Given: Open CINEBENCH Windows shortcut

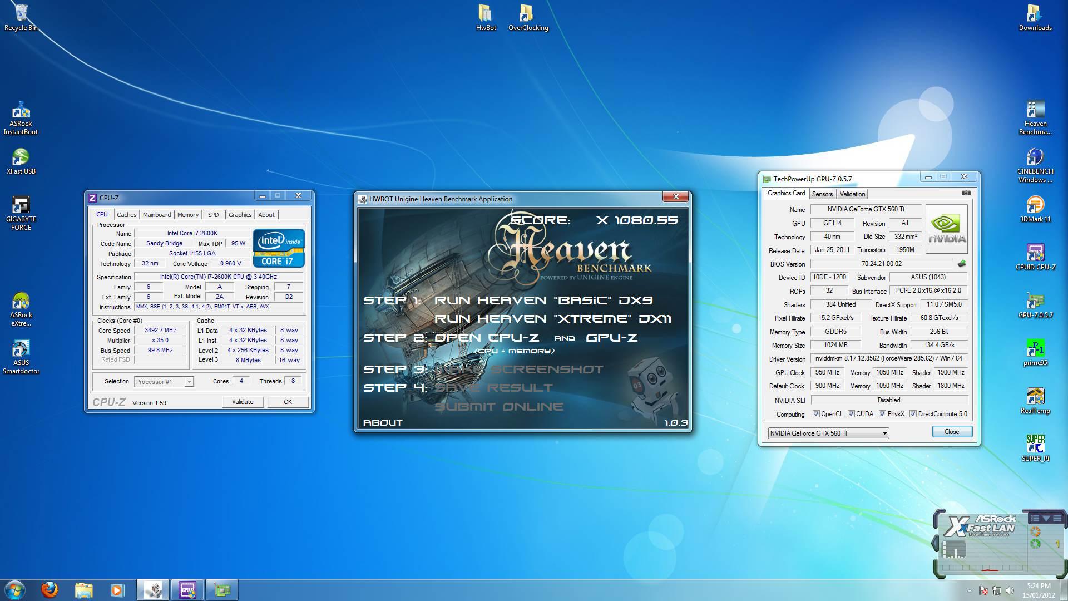Looking at the screenshot, I should [x=1035, y=166].
